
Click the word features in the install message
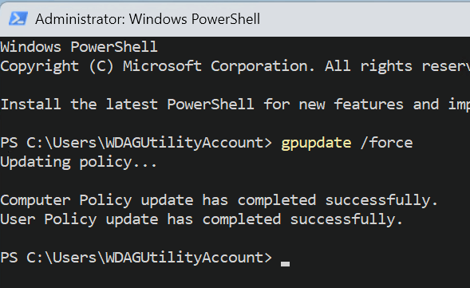[x=369, y=105]
